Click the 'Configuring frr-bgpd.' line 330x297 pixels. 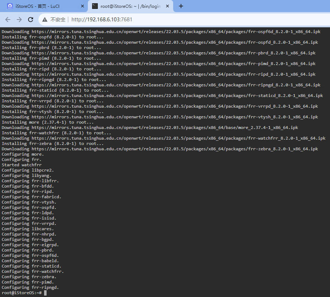pyautogui.click(x=28, y=239)
